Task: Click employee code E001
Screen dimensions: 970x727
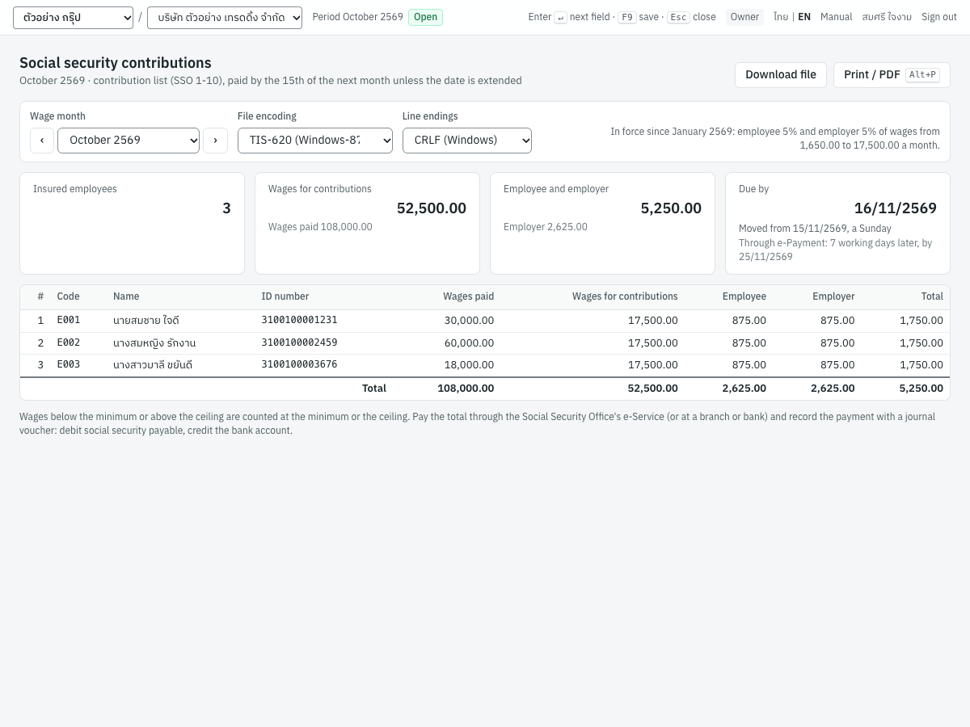Action: (69, 321)
